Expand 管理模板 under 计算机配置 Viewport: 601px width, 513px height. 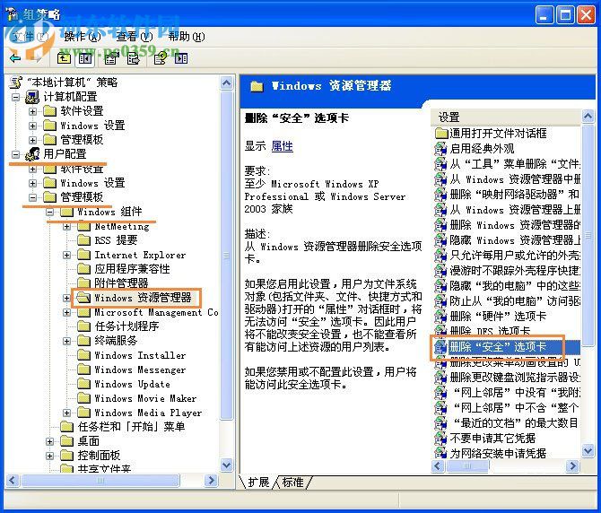[32, 140]
